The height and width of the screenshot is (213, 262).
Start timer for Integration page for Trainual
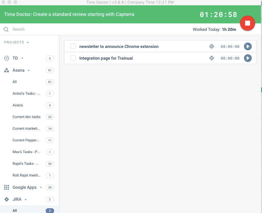tap(248, 58)
